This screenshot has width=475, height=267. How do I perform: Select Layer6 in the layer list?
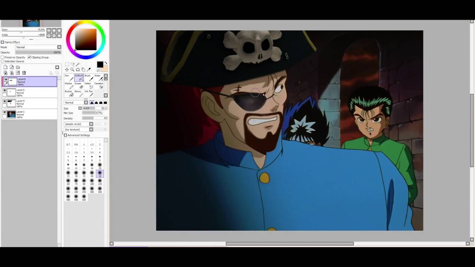[x=30, y=82]
